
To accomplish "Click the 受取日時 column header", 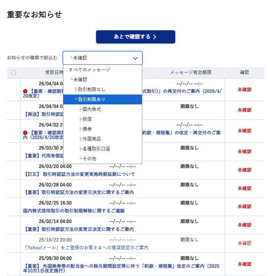I will coord(54,72).
